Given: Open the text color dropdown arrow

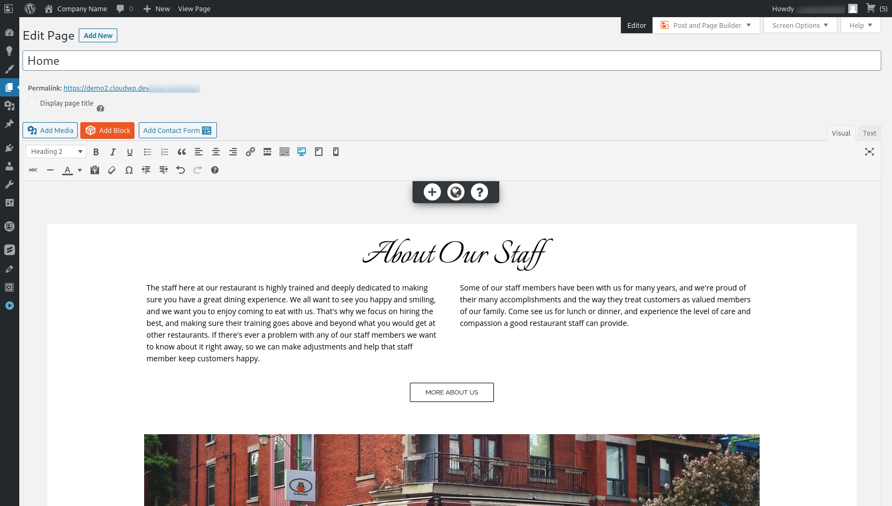Looking at the screenshot, I should tap(79, 170).
